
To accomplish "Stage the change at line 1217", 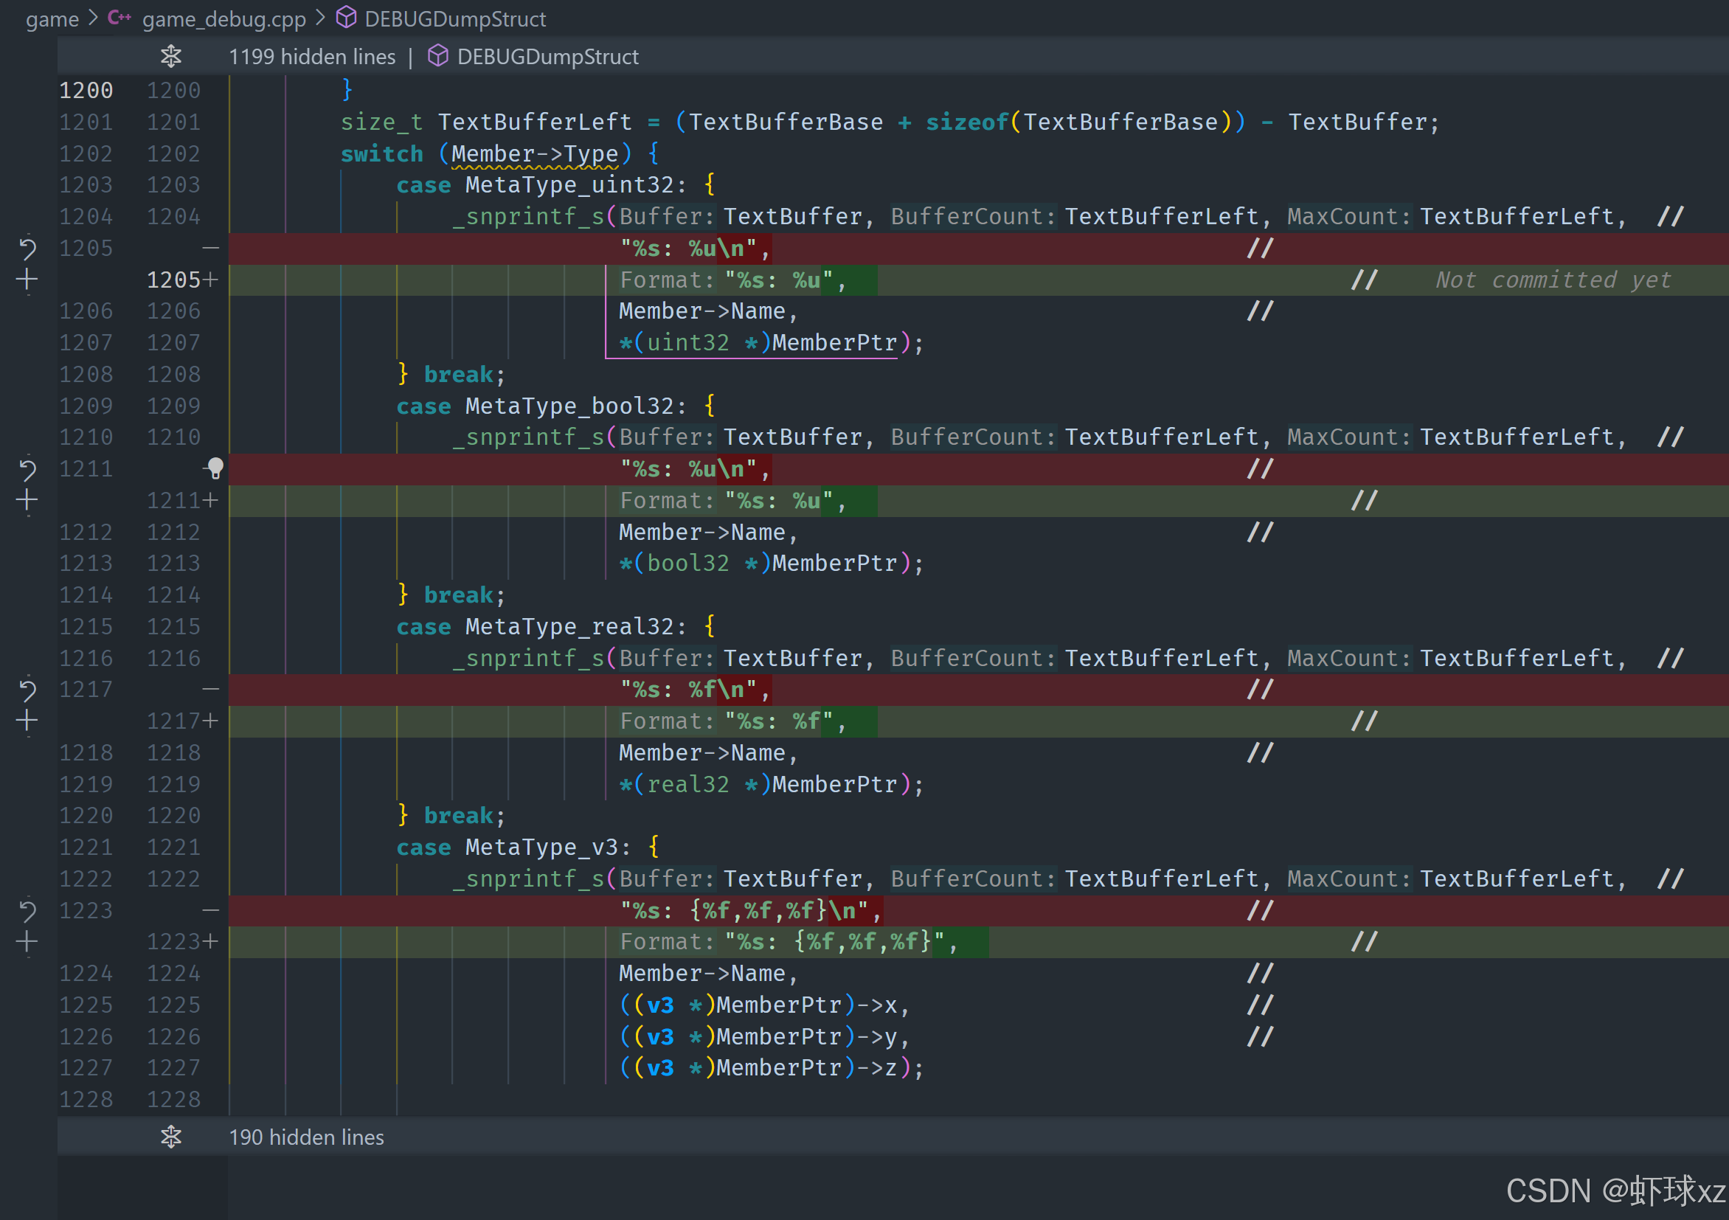I will 27,721.
